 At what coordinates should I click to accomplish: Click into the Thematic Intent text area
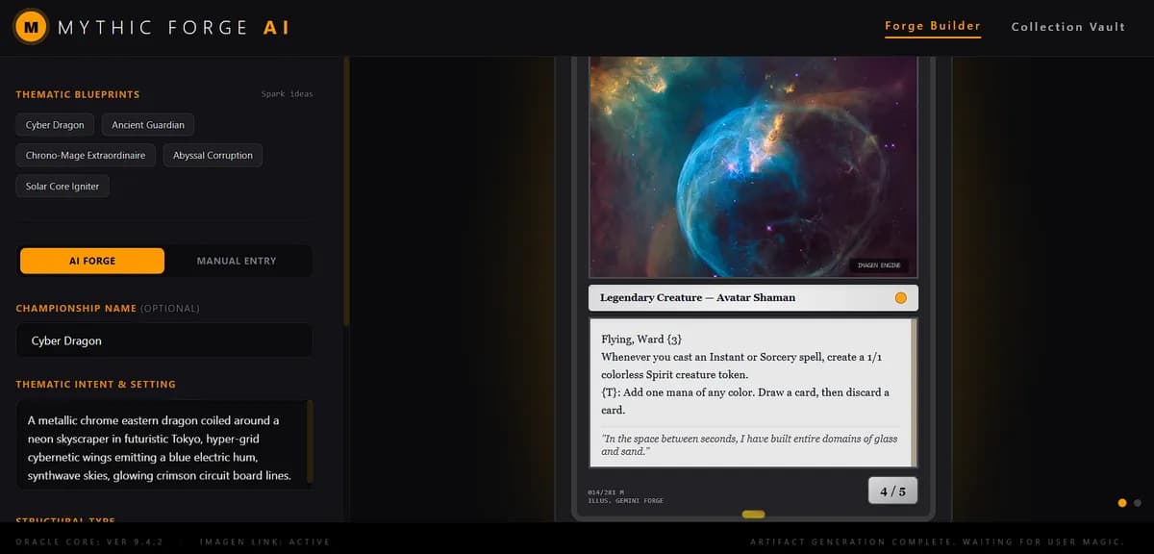(x=163, y=444)
